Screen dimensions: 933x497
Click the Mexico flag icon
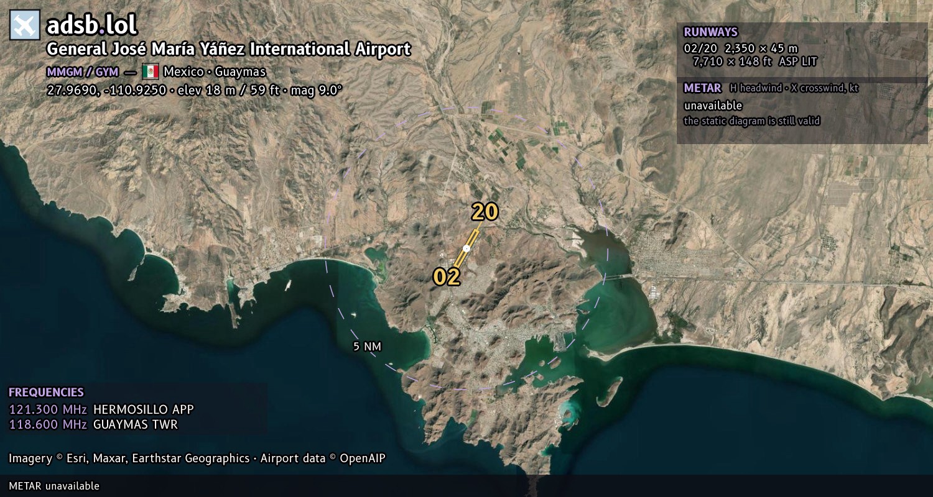151,71
